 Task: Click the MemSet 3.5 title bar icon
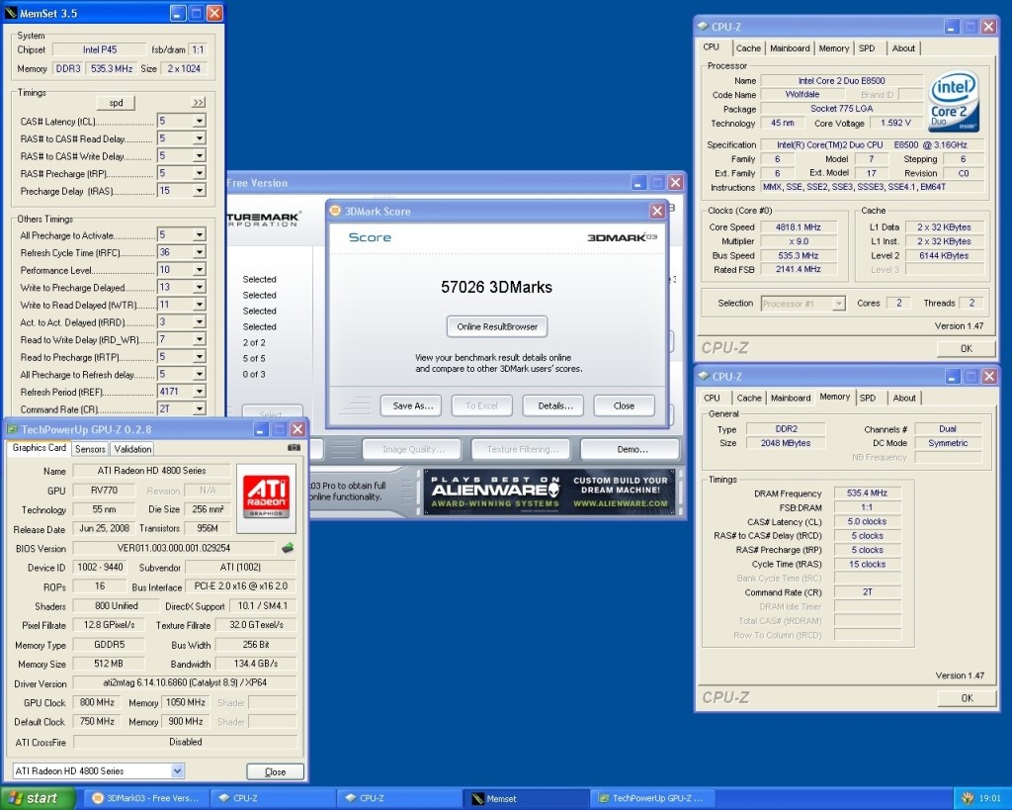pyautogui.click(x=11, y=13)
